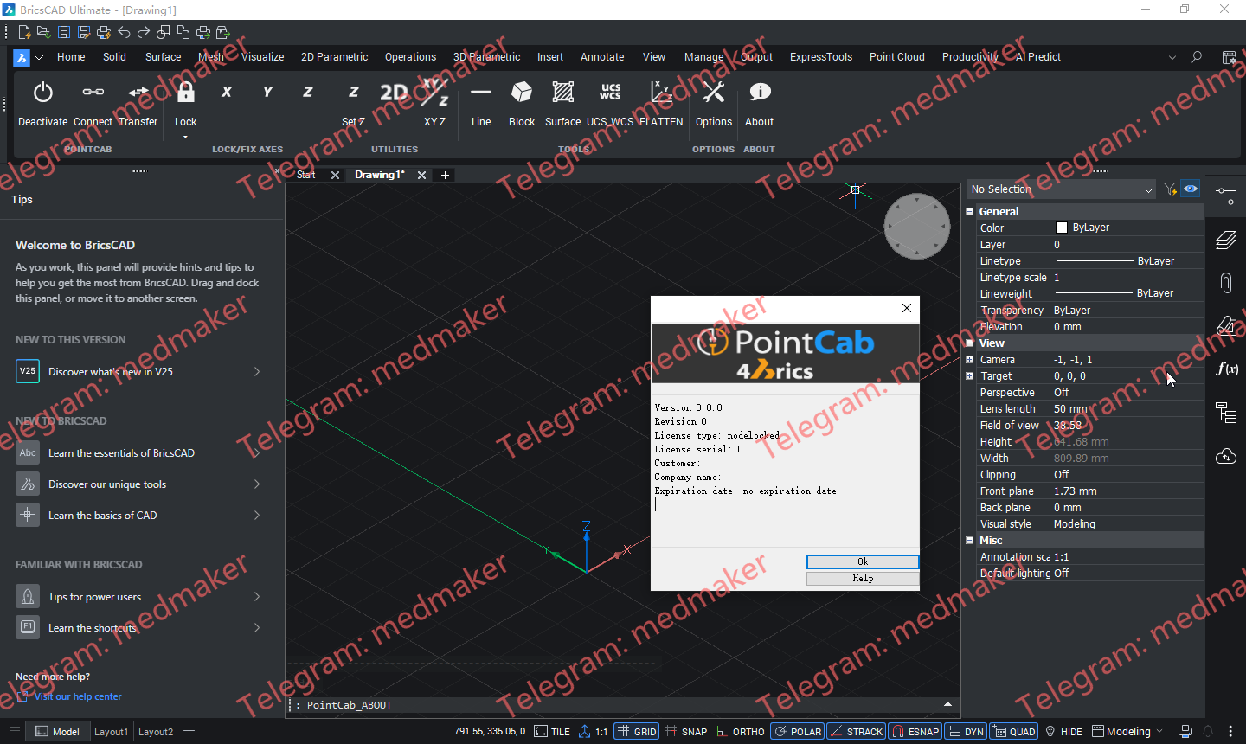Click the f(x) parameters icon in sidebar

pyautogui.click(x=1226, y=369)
